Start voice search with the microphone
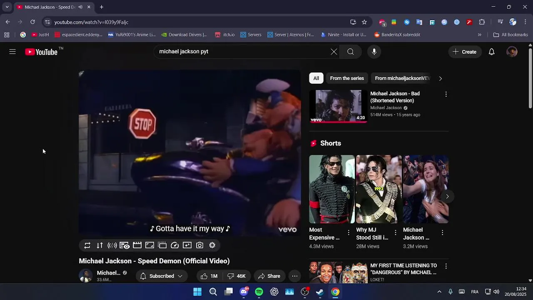The height and width of the screenshot is (300, 533). pyautogui.click(x=374, y=52)
